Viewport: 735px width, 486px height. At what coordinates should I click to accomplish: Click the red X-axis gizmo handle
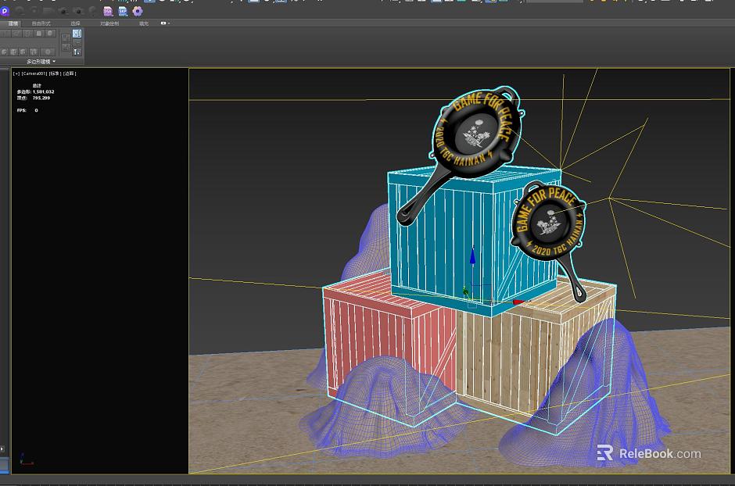(518, 302)
